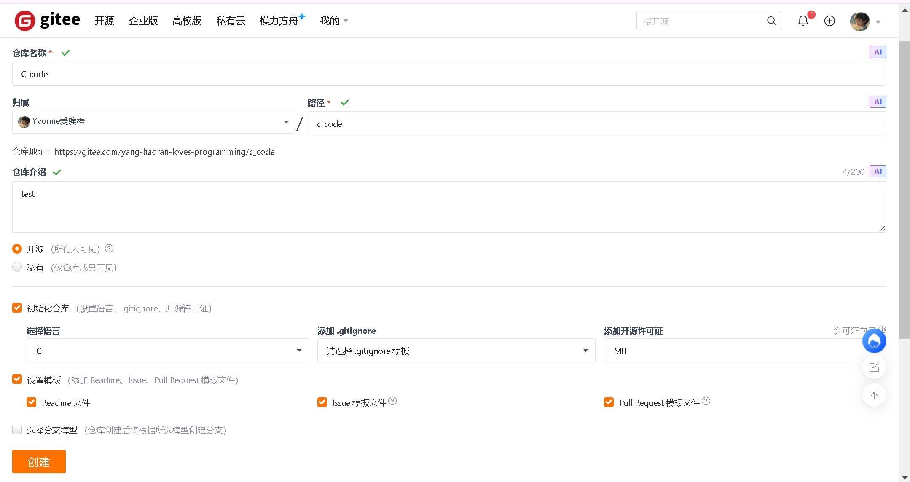The width and height of the screenshot is (910, 482).
Task: Click the Gitee logo icon
Action: [25, 21]
